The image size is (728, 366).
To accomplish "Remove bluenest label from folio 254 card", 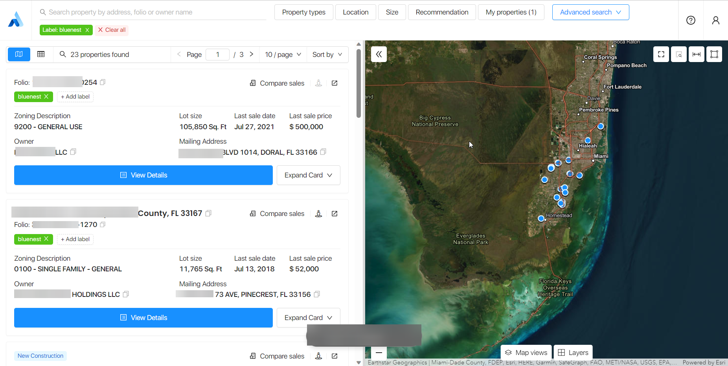I will tap(46, 97).
